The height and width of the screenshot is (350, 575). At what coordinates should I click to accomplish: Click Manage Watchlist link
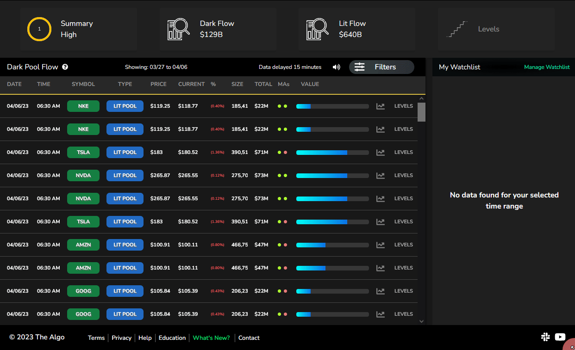(x=547, y=67)
